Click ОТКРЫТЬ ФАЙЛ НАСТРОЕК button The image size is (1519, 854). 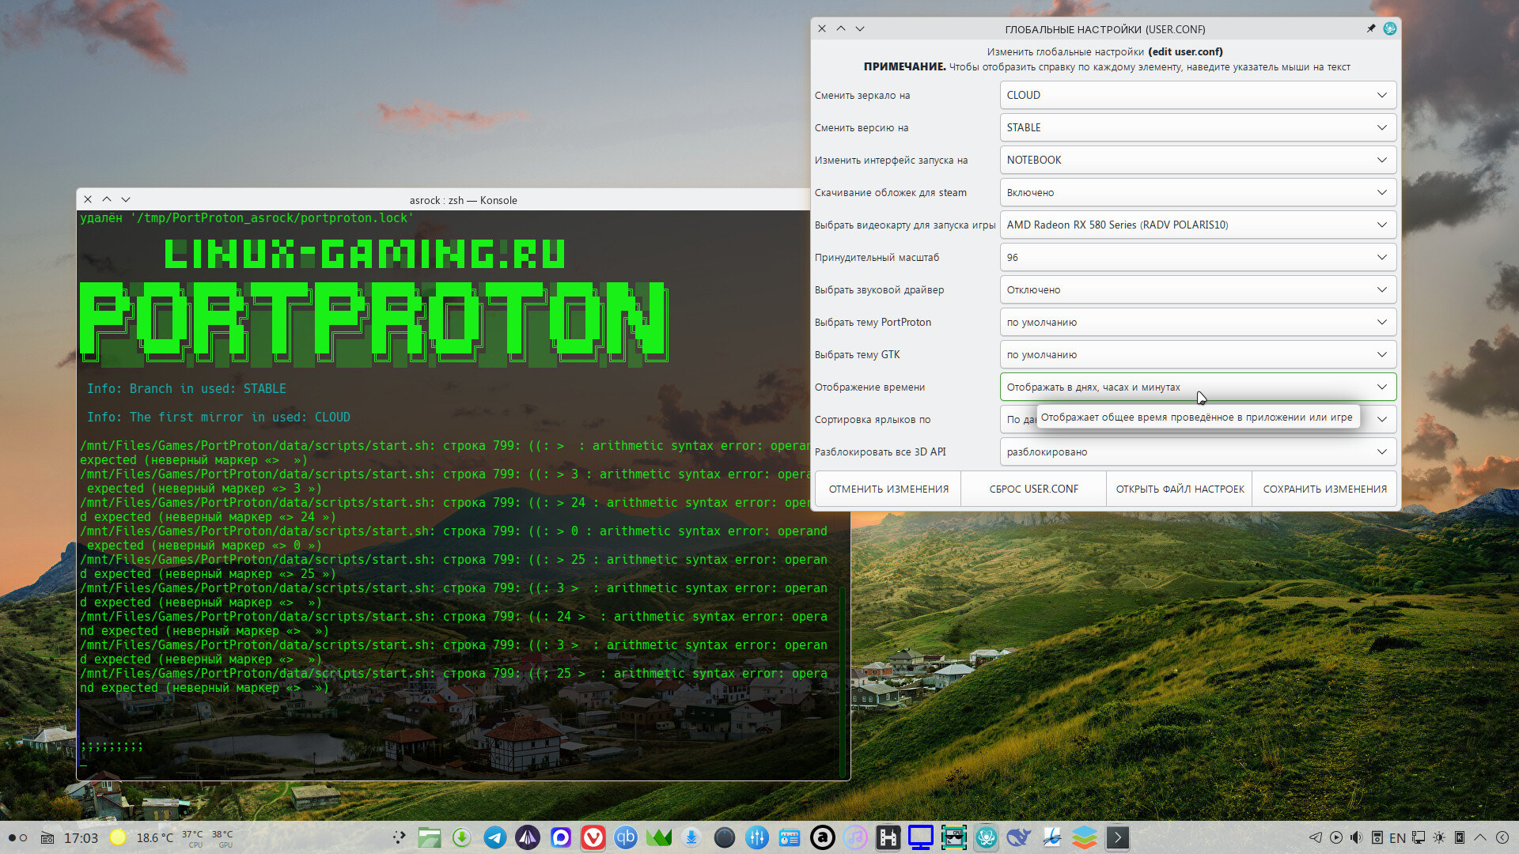click(1180, 489)
